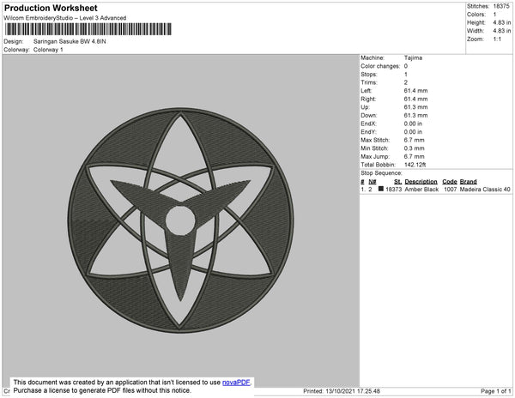Select the Min Stitch value '0.3 mm'
Screen dimensions: 515x398
(x=415, y=148)
